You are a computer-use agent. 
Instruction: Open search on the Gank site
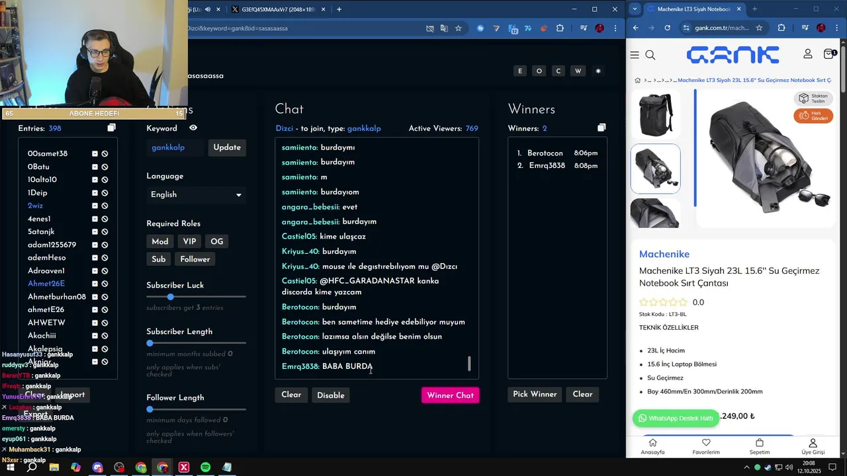coord(650,55)
